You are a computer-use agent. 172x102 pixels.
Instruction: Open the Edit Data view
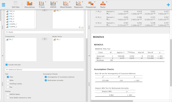[16, 5]
